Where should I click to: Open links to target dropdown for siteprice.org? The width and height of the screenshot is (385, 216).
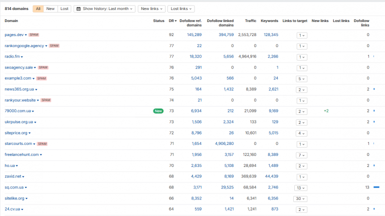(x=301, y=133)
